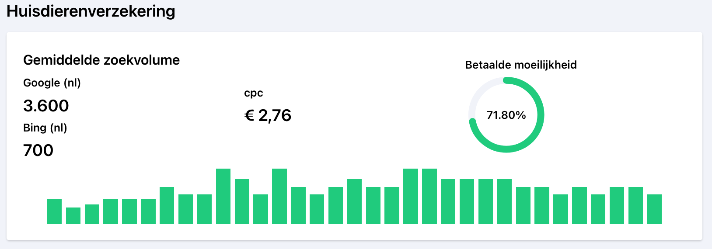
Task: Click the first full-height bar in the chart
Action: tap(223, 196)
